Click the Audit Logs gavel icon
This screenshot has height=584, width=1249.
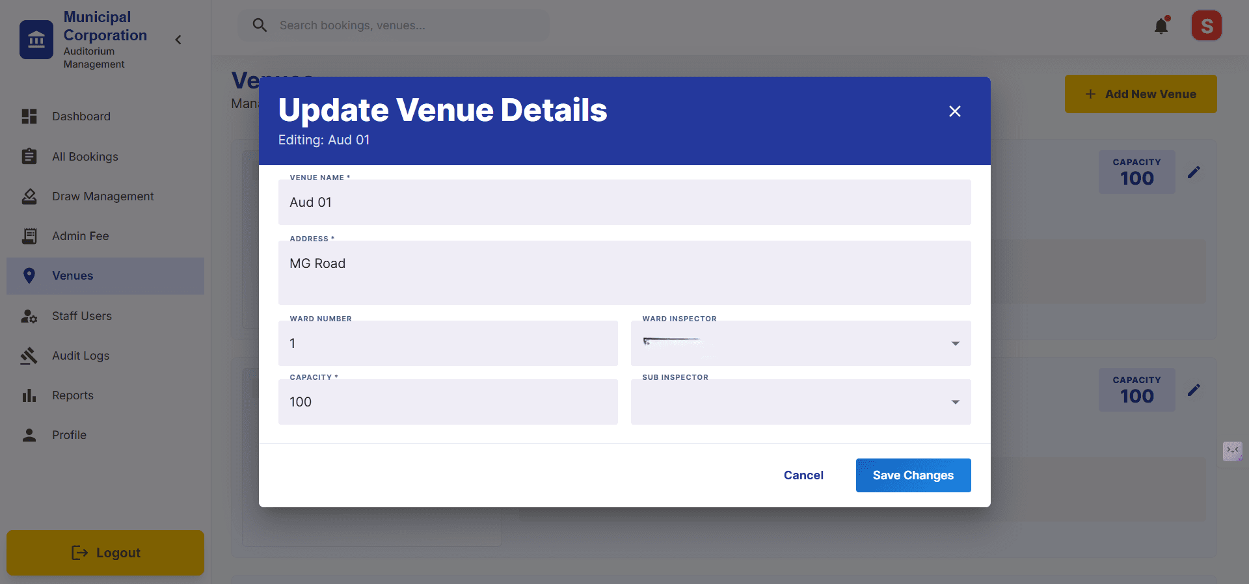tap(29, 356)
